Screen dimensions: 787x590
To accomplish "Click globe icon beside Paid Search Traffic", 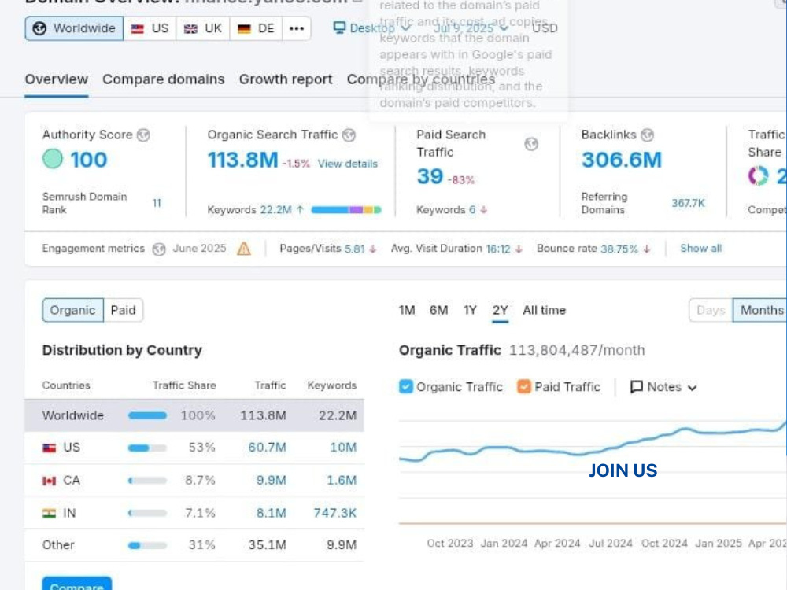I will tap(531, 144).
